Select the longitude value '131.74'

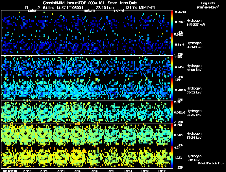click(131, 8)
